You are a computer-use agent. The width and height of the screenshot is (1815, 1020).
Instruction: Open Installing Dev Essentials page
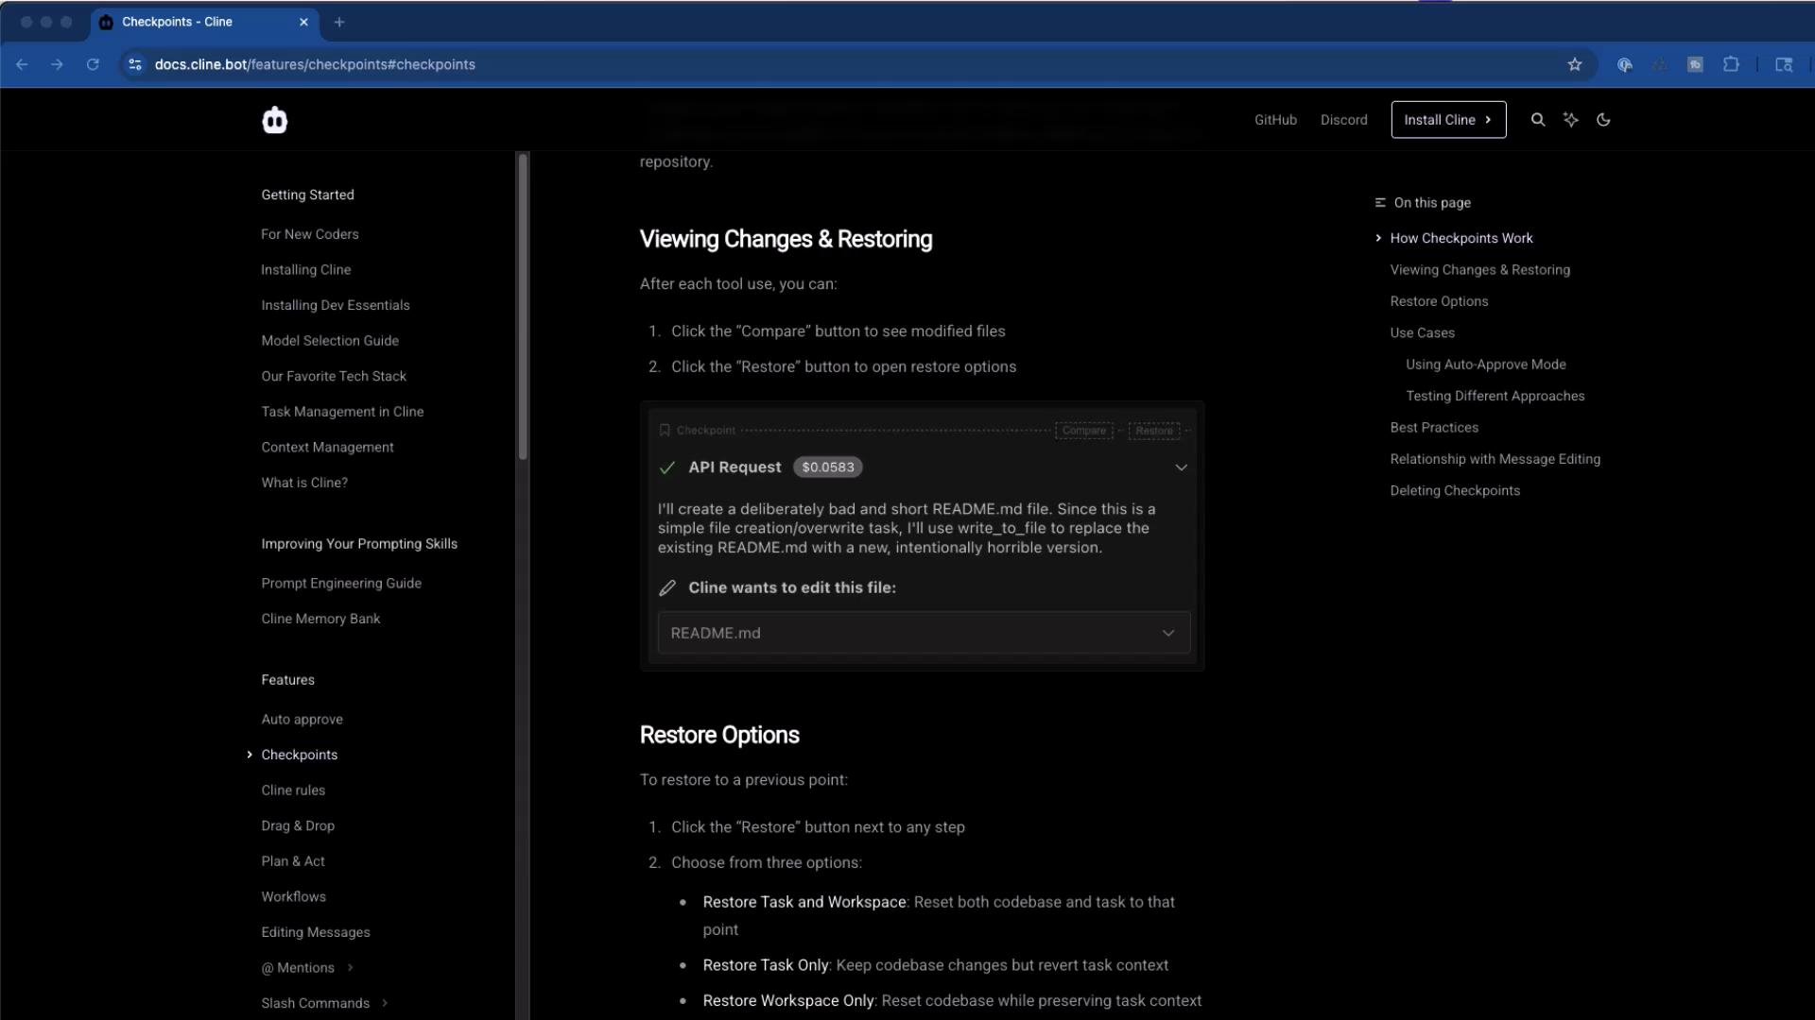[336, 305]
